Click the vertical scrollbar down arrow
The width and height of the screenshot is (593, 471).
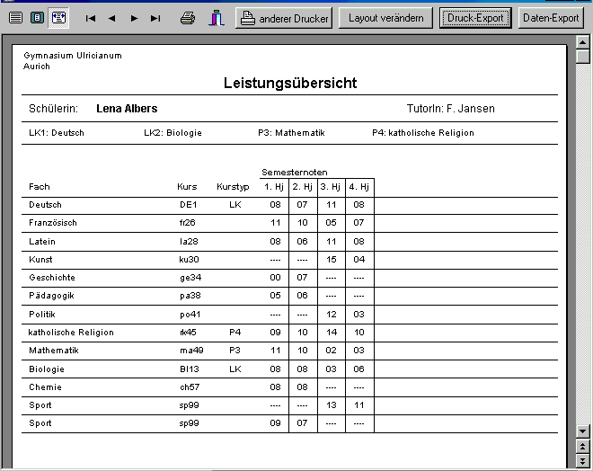(x=583, y=431)
